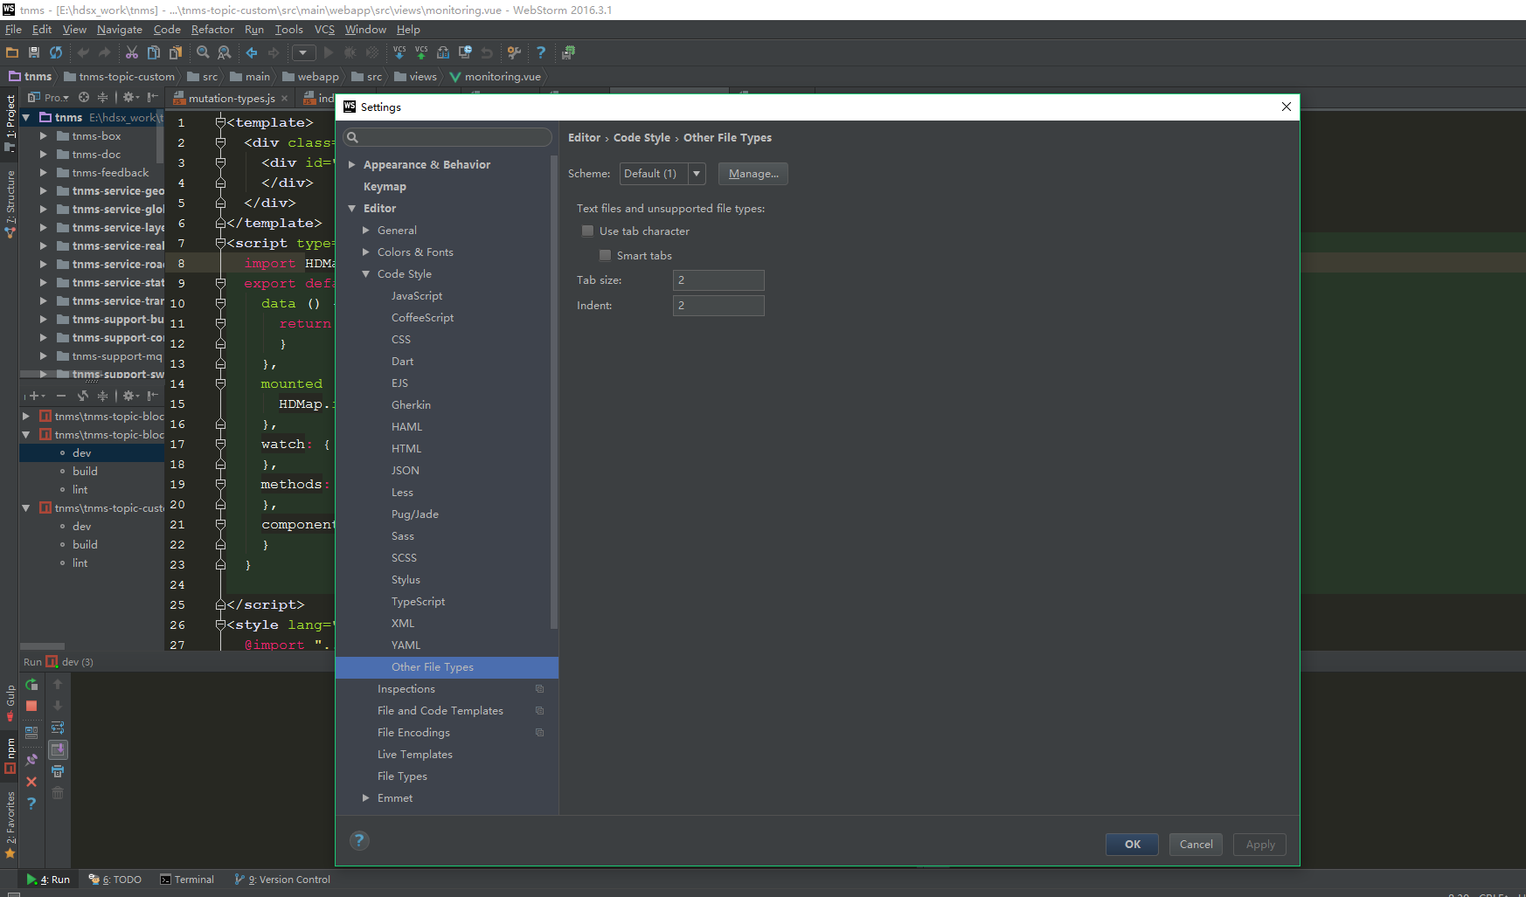Click the Manage... button
Image resolution: width=1526 pixels, height=897 pixels.
(753, 174)
